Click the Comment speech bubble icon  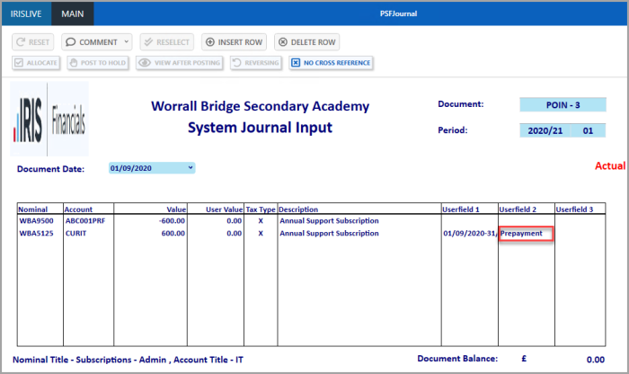70,42
